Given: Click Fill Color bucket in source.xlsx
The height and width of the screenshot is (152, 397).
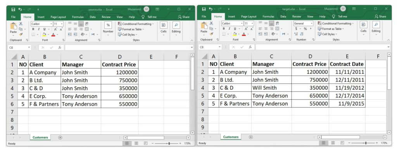Looking at the screenshot, I should point(44,34).
